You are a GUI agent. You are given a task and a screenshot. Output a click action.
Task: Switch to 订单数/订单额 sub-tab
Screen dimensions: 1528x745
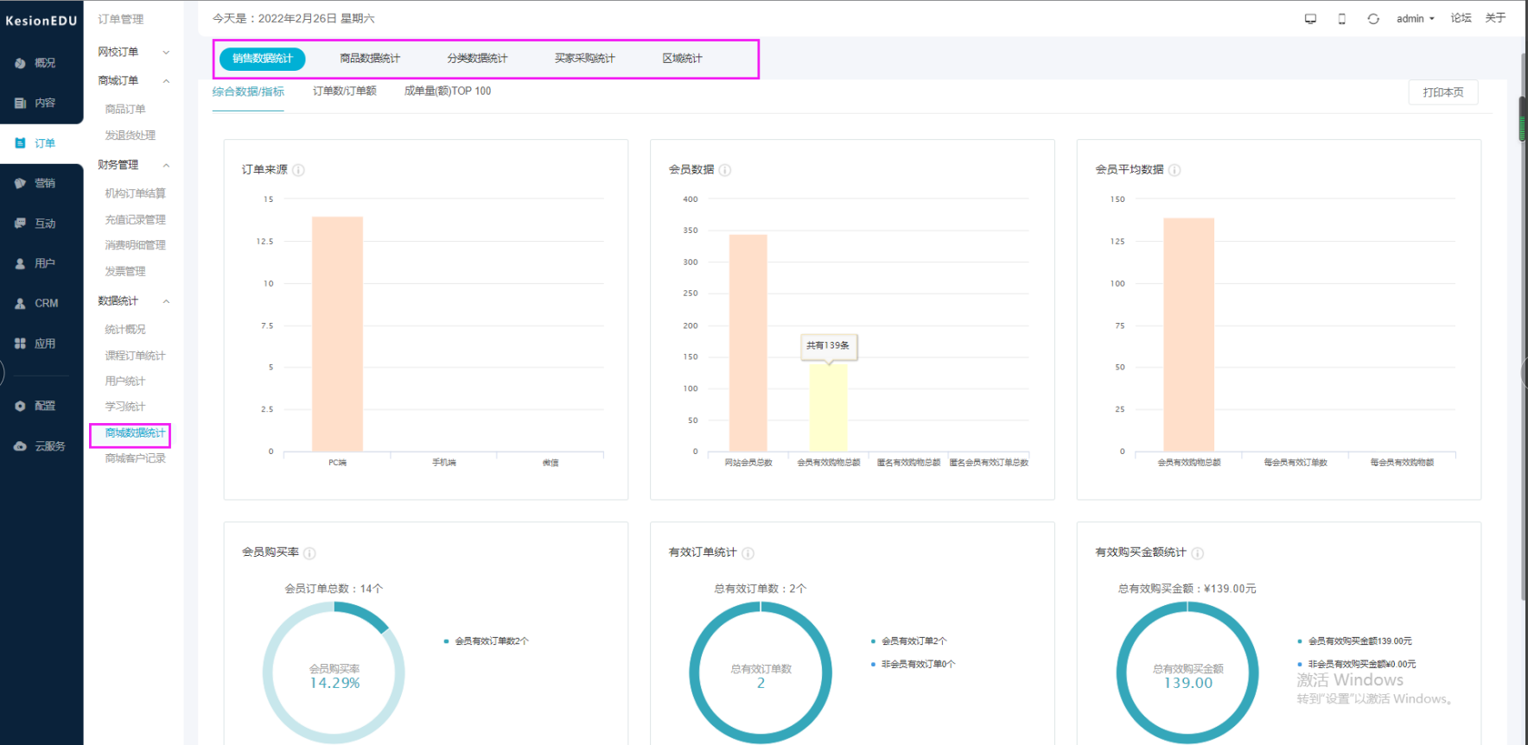click(344, 91)
